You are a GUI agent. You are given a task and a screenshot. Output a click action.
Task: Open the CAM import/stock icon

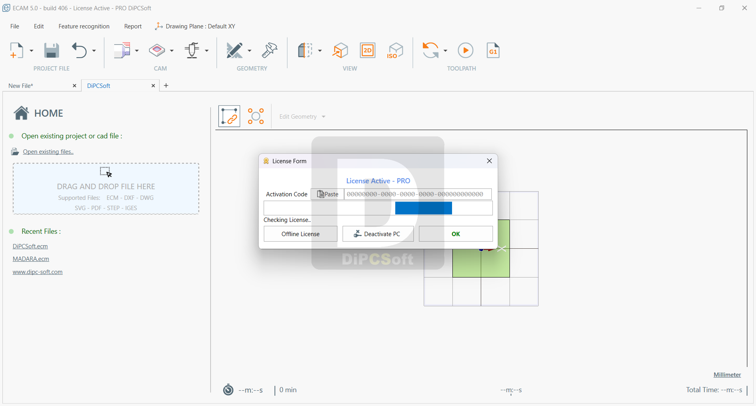click(122, 50)
